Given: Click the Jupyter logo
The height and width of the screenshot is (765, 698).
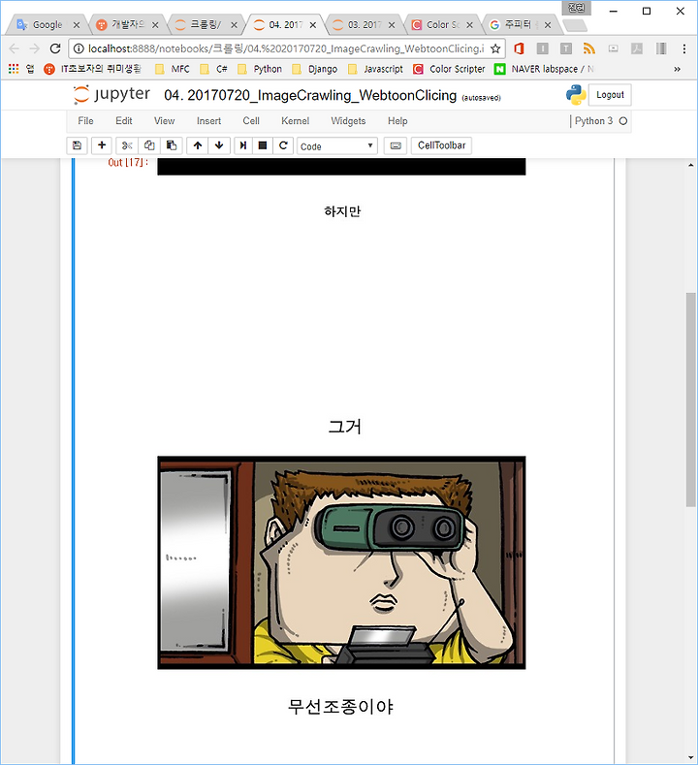Looking at the screenshot, I should (x=111, y=94).
